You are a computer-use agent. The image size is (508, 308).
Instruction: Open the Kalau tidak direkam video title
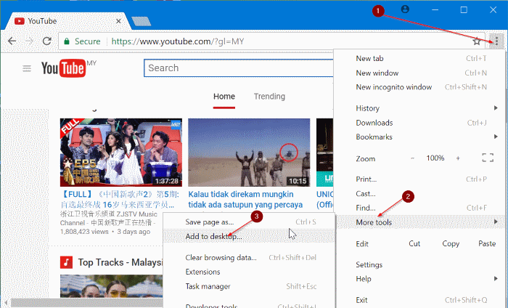tap(245, 199)
